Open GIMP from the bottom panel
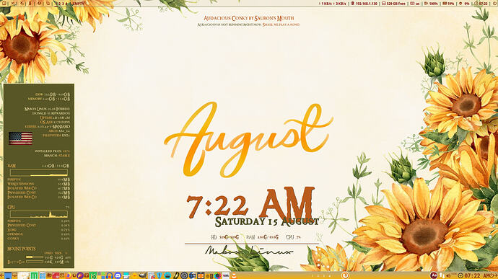 (142, 275)
